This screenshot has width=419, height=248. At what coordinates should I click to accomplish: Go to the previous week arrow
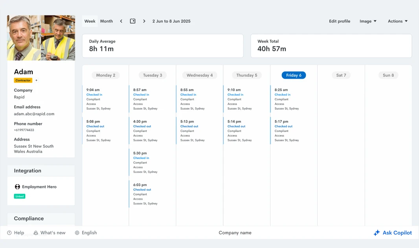[121, 21]
